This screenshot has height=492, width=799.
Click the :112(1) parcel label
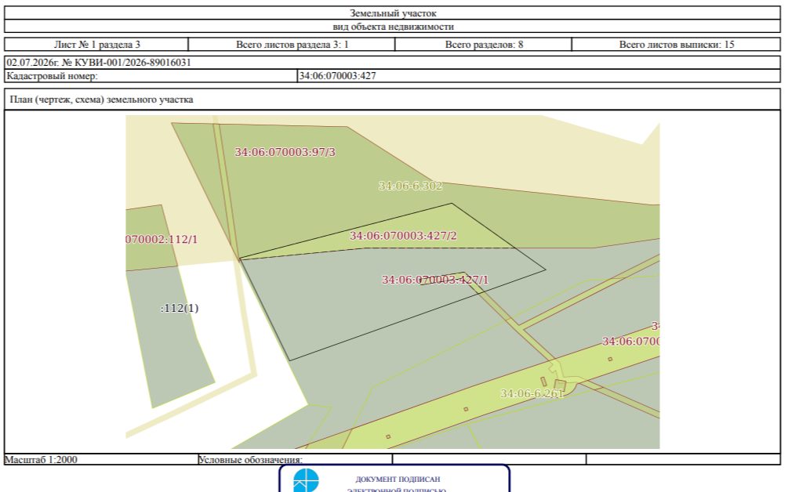[x=180, y=308]
